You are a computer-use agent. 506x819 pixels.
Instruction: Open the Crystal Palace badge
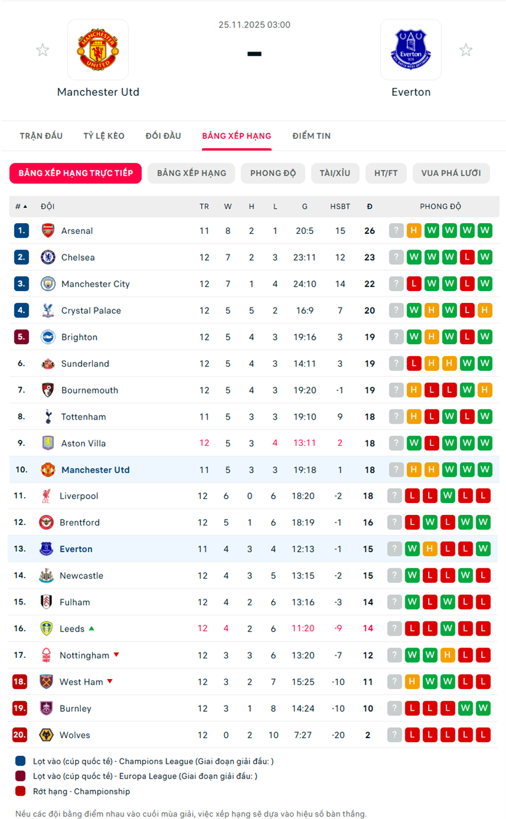tap(48, 311)
